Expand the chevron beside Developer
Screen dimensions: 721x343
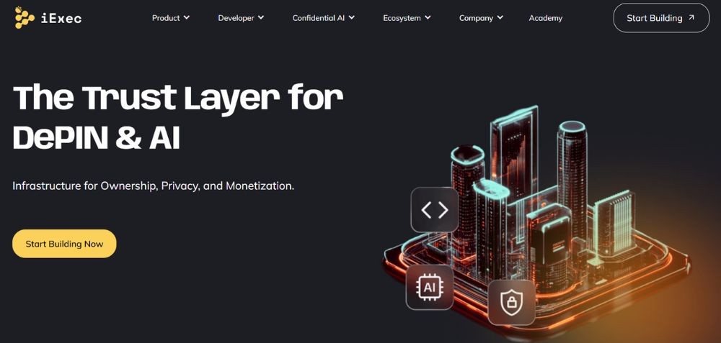click(261, 17)
